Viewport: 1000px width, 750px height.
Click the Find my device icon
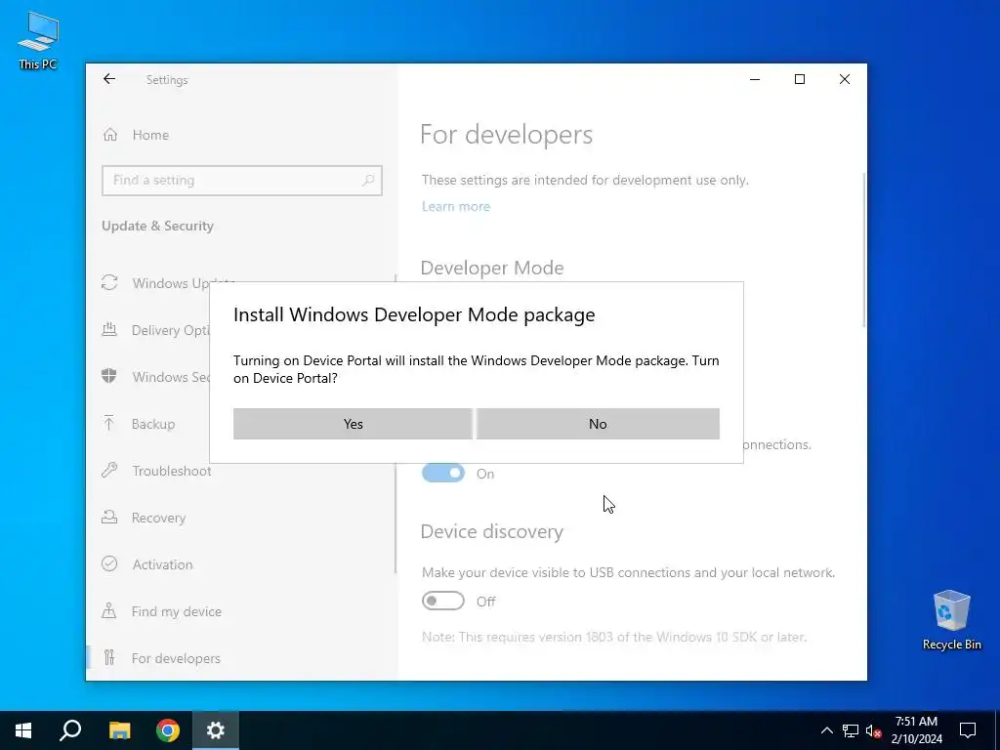[109, 611]
